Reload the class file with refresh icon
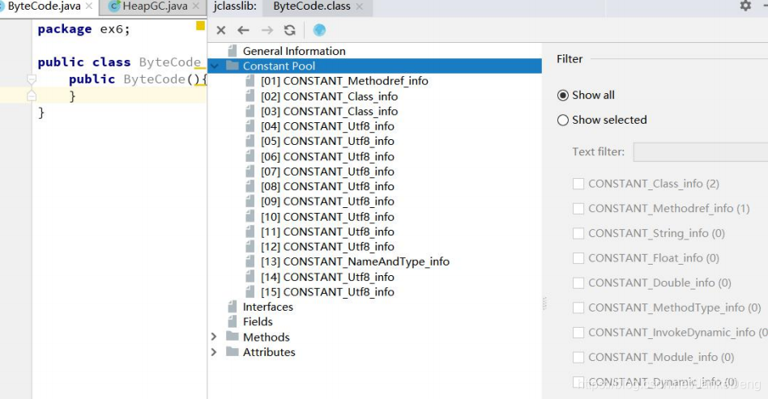This screenshot has height=399, width=768. coord(290,31)
